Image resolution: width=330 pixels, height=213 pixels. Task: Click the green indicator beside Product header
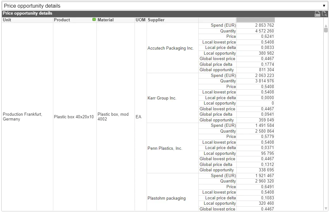pyautogui.click(x=94, y=20)
